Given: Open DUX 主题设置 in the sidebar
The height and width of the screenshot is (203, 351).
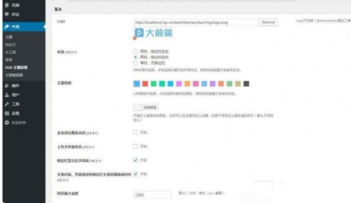Looking at the screenshot, I should click(x=16, y=67).
